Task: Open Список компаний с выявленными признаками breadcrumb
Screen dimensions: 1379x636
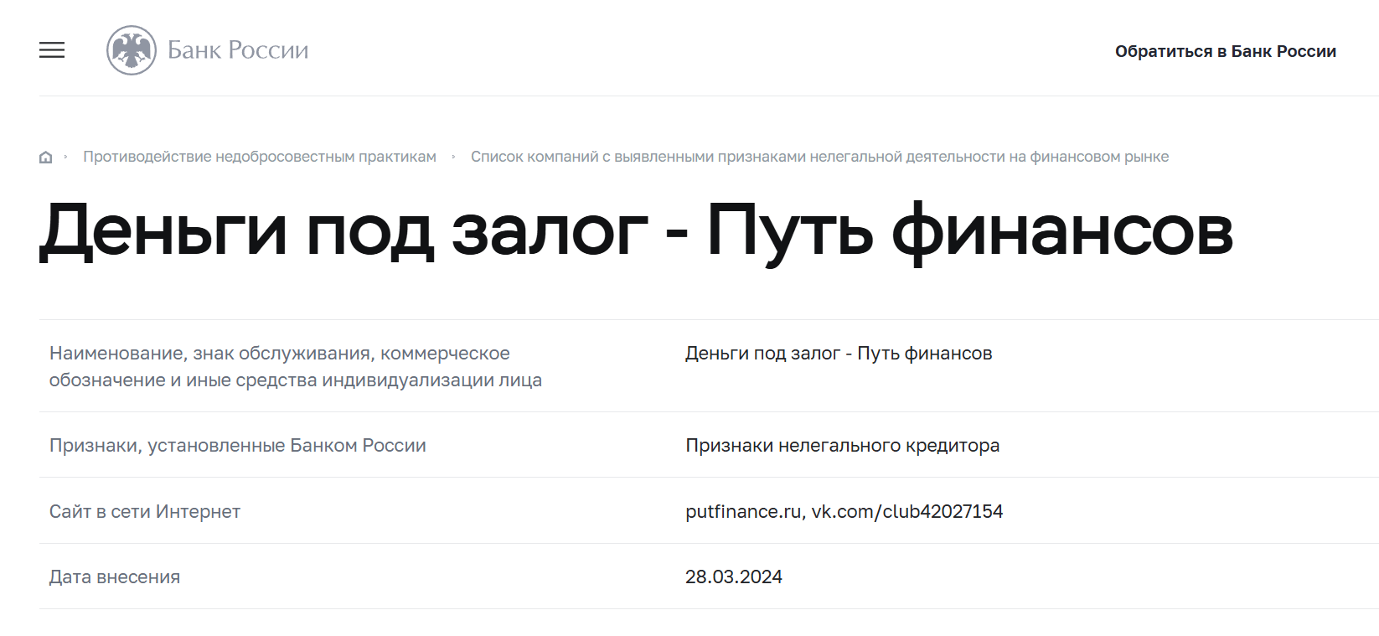Action: [x=819, y=157]
